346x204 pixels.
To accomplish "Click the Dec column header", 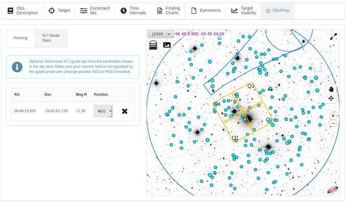I will [48, 94].
